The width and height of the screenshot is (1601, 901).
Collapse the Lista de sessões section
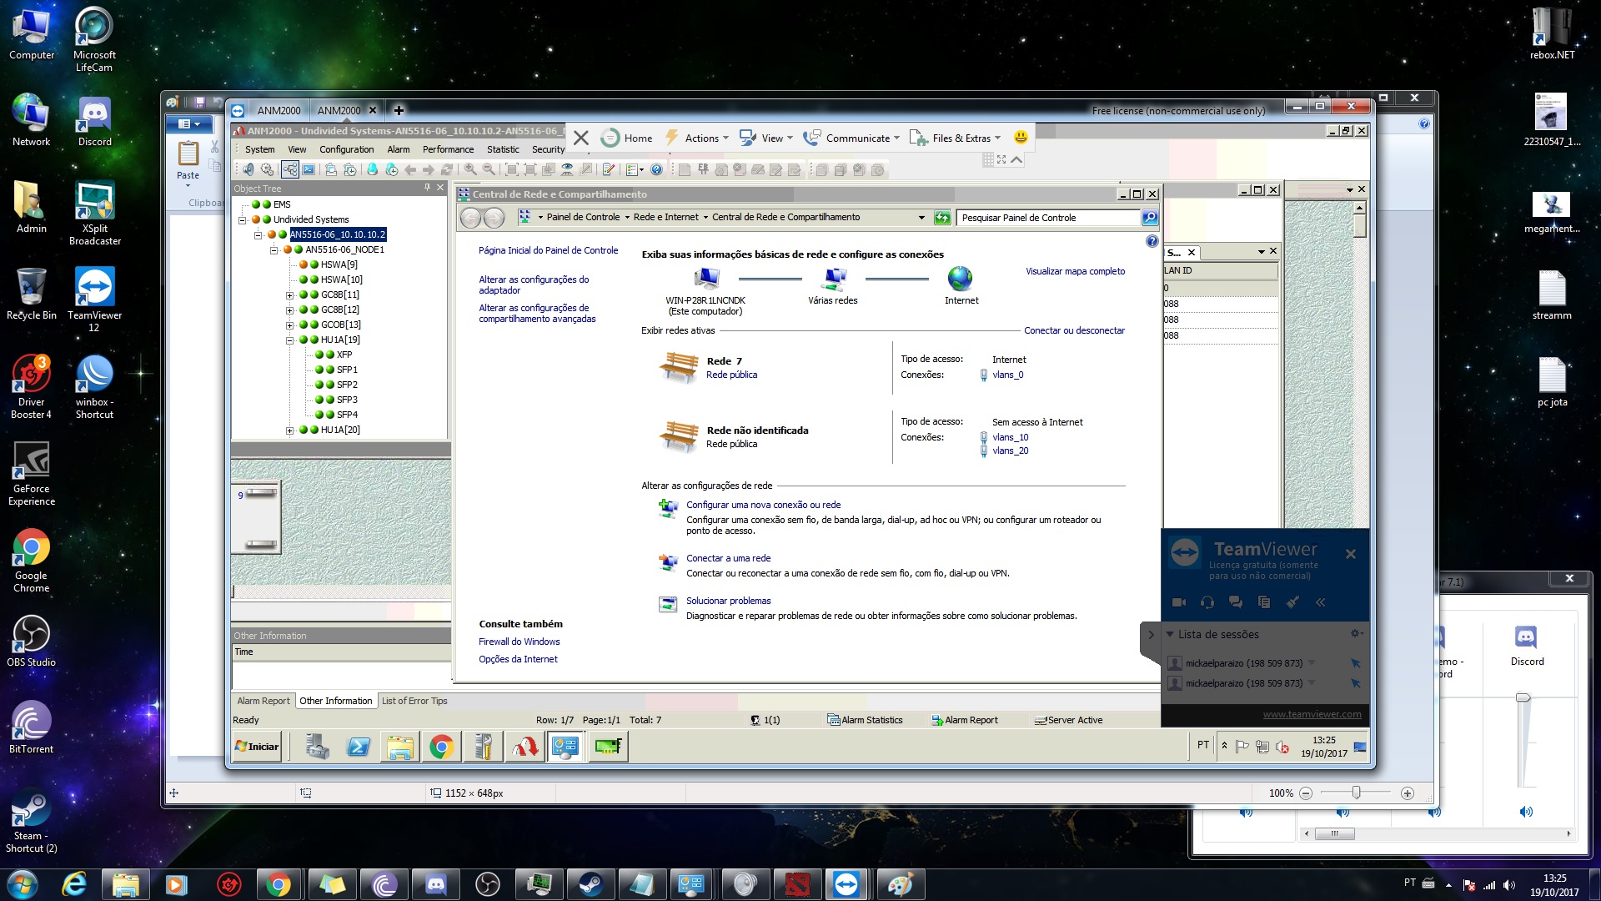[x=1170, y=635]
